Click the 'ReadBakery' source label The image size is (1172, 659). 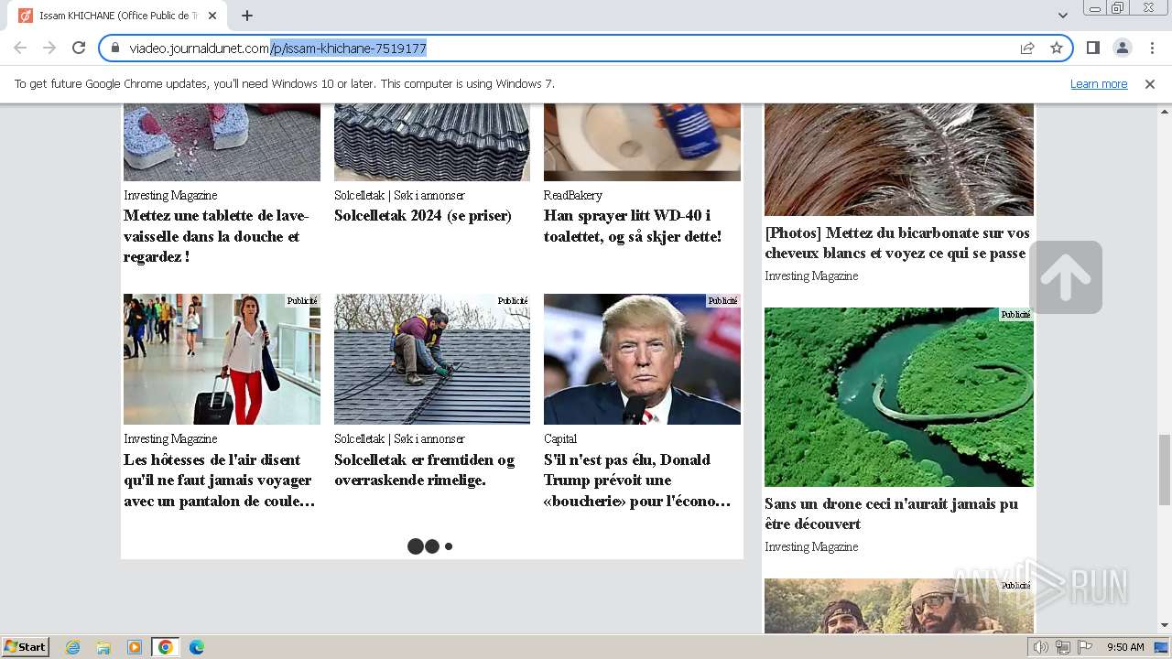click(573, 196)
